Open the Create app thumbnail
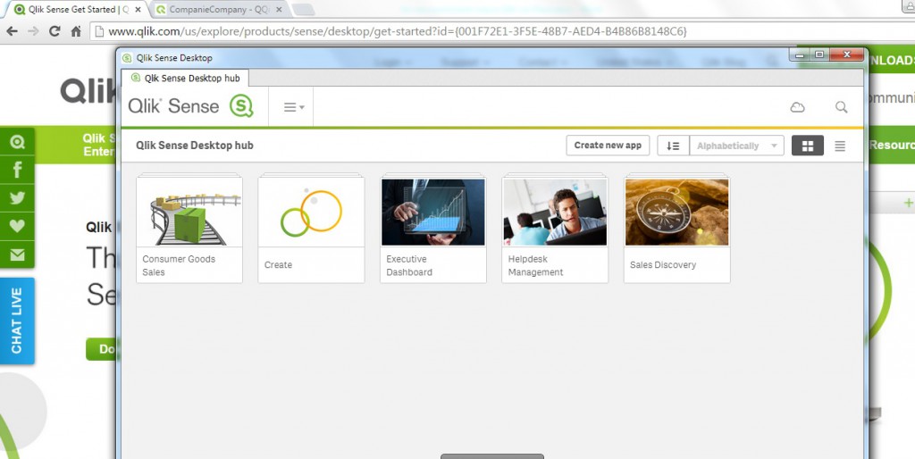 pyautogui.click(x=311, y=212)
